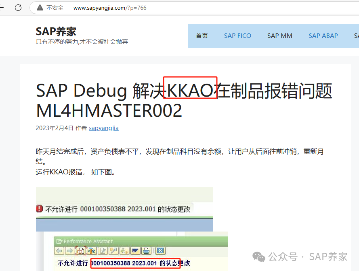This screenshot has width=359, height=271.
Task: Click the edit documentation pencil icon
Action: coord(103,251)
